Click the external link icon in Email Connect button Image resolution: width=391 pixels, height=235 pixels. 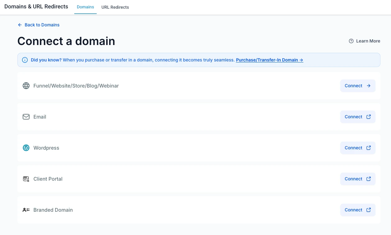click(x=369, y=117)
